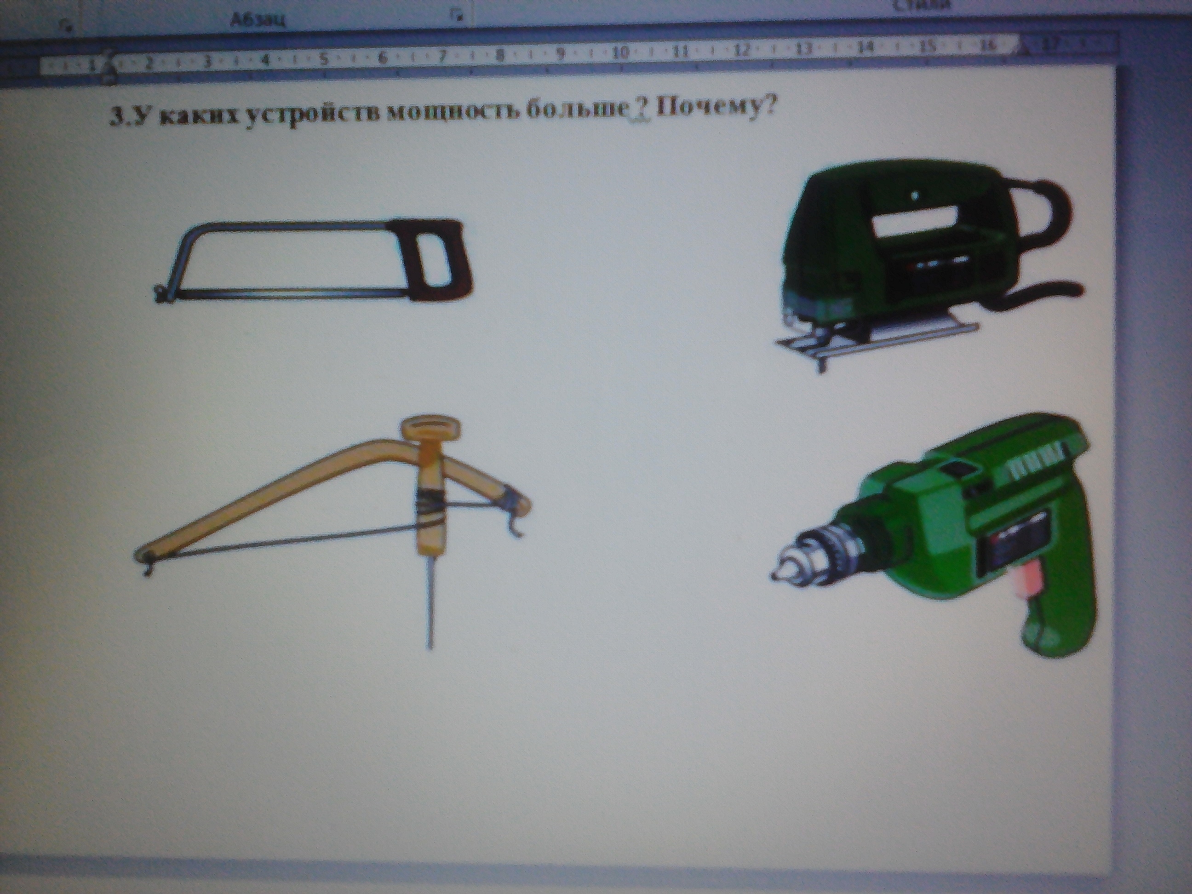Click ruler at the 10 mark
This screenshot has width=1192, height=894.
click(x=620, y=53)
